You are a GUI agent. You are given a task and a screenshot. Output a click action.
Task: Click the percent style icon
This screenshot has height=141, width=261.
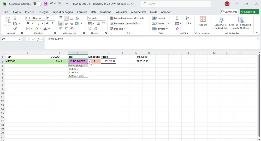pos(98,23)
